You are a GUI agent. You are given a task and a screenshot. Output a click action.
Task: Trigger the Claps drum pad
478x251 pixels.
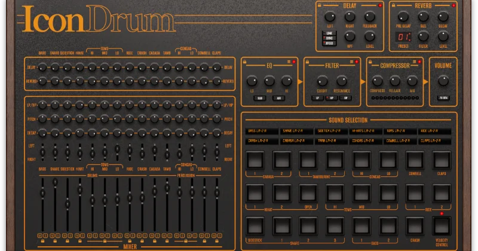click(x=442, y=160)
